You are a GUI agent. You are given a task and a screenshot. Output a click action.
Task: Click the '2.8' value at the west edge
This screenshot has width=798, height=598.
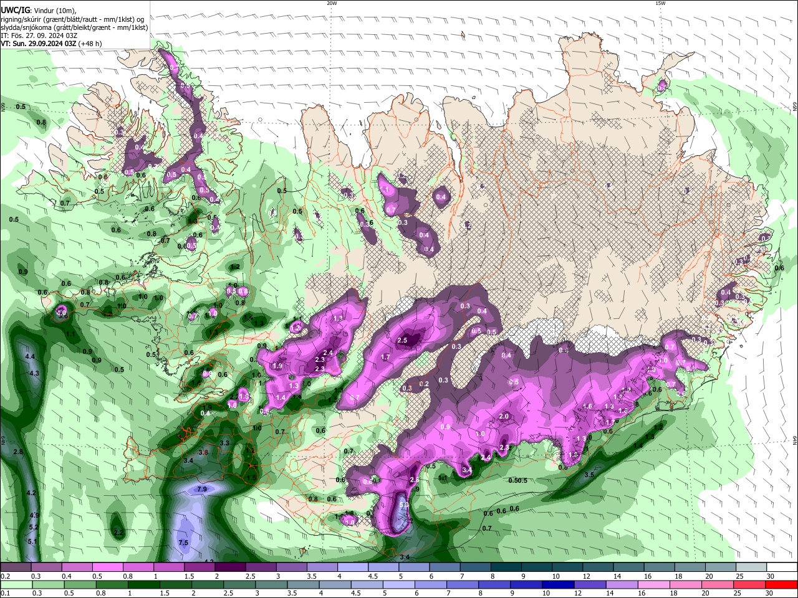pyautogui.click(x=18, y=452)
